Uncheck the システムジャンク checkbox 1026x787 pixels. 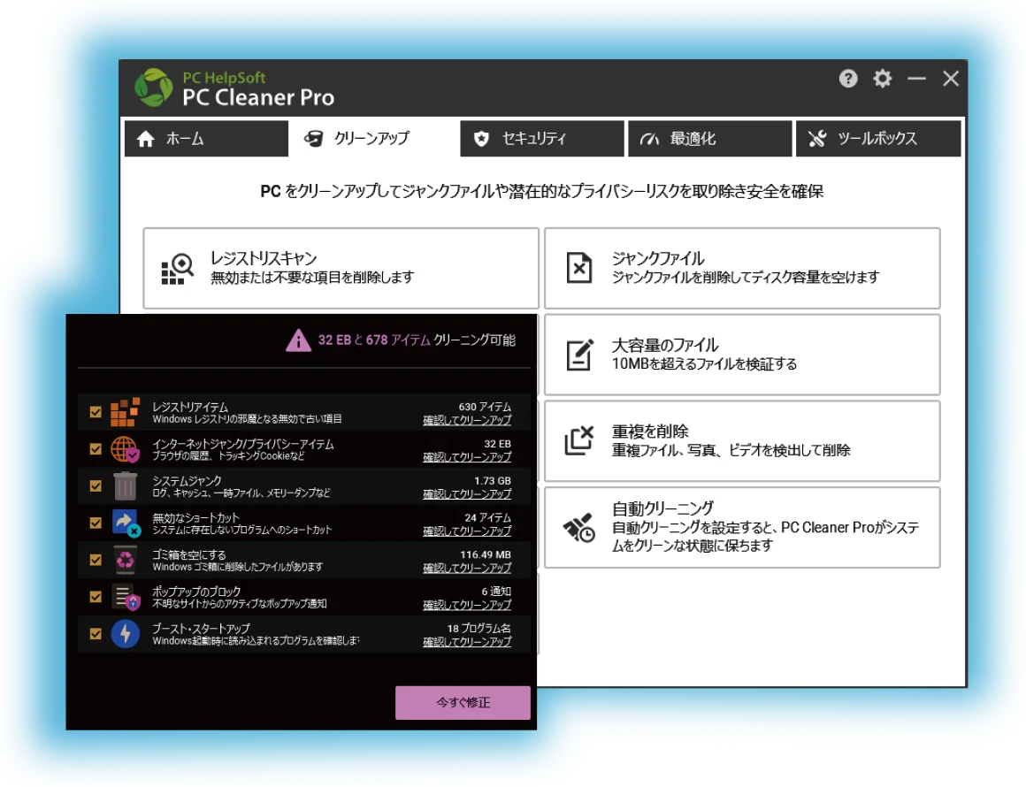[x=96, y=486]
